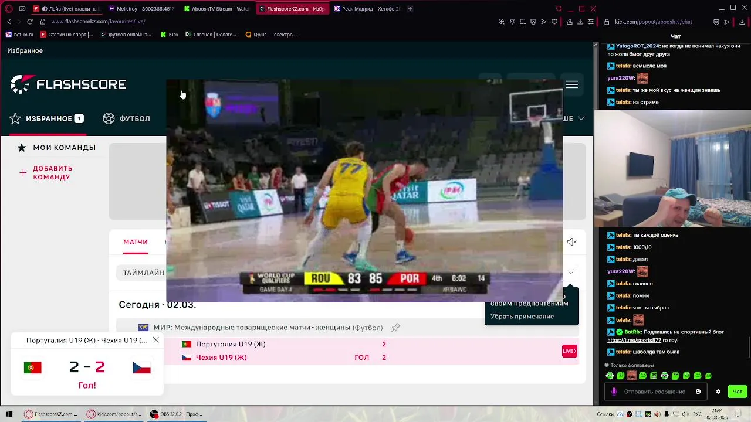Open the Главная | Donate bookmark
The image size is (751, 422).
pos(211,35)
